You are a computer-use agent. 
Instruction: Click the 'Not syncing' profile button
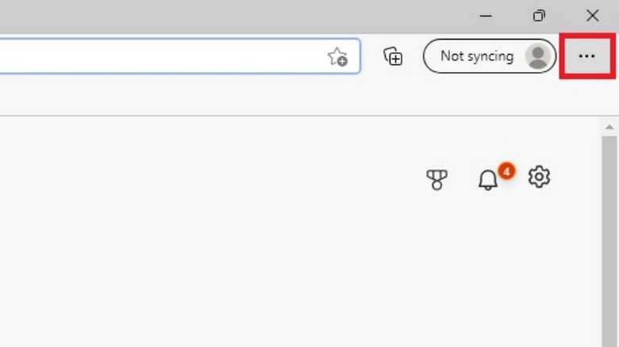478,56
